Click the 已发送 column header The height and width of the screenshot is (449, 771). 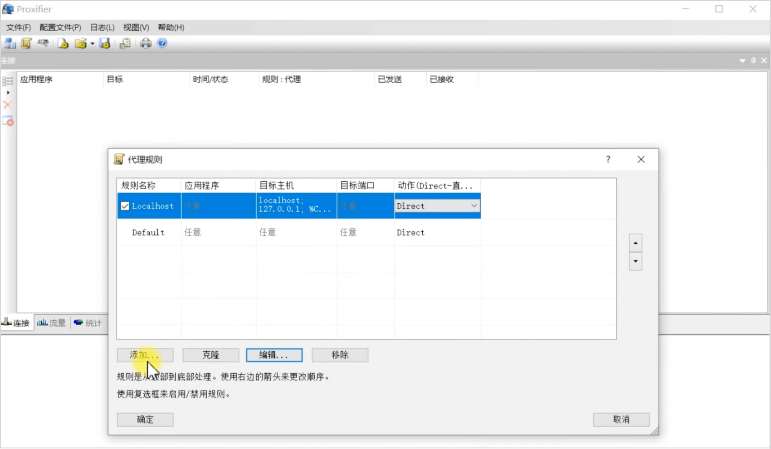coord(400,79)
